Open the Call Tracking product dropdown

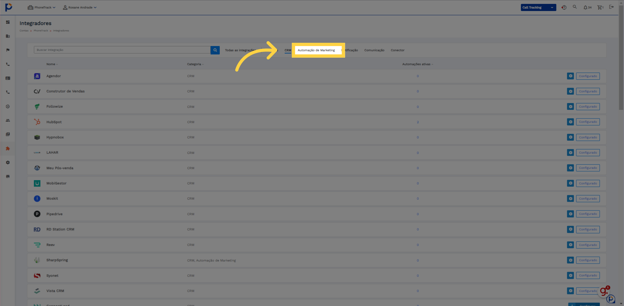539,7
